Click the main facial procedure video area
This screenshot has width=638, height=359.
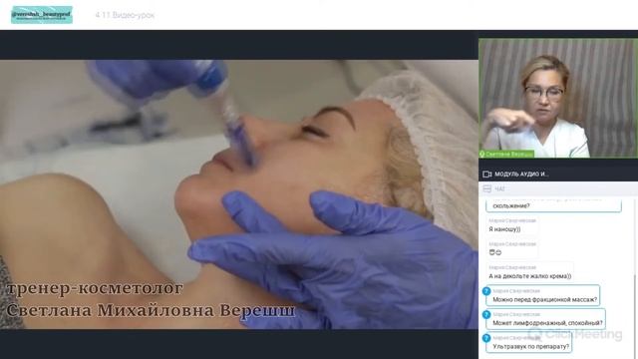pyautogui.click(x=239, y=194)
